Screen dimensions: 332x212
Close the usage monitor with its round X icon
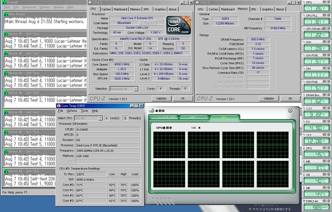(290, 111)
